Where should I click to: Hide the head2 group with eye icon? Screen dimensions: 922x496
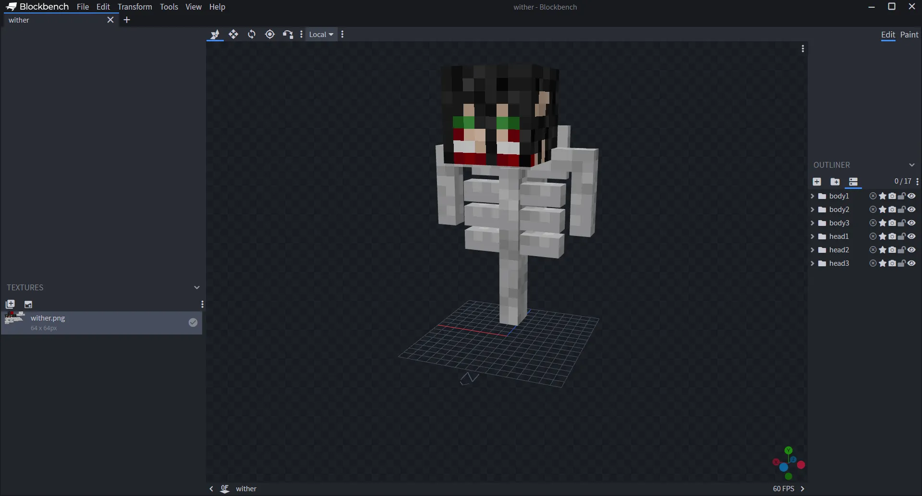point(911,250)
